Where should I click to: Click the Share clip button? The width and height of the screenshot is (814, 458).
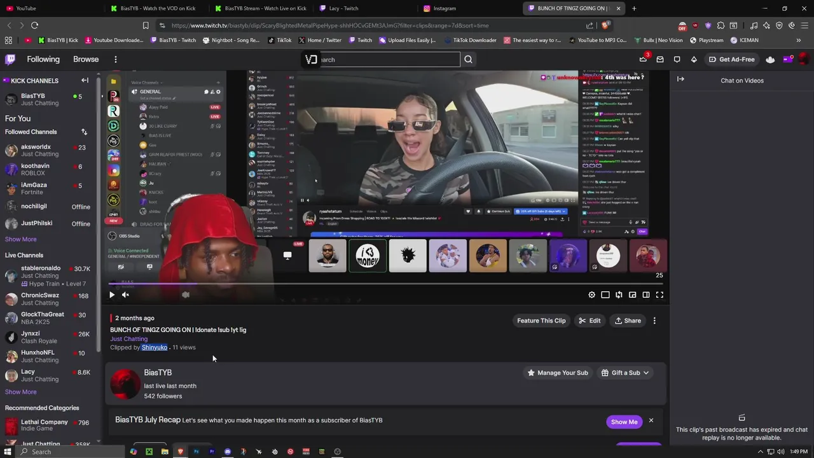(628, 321)
